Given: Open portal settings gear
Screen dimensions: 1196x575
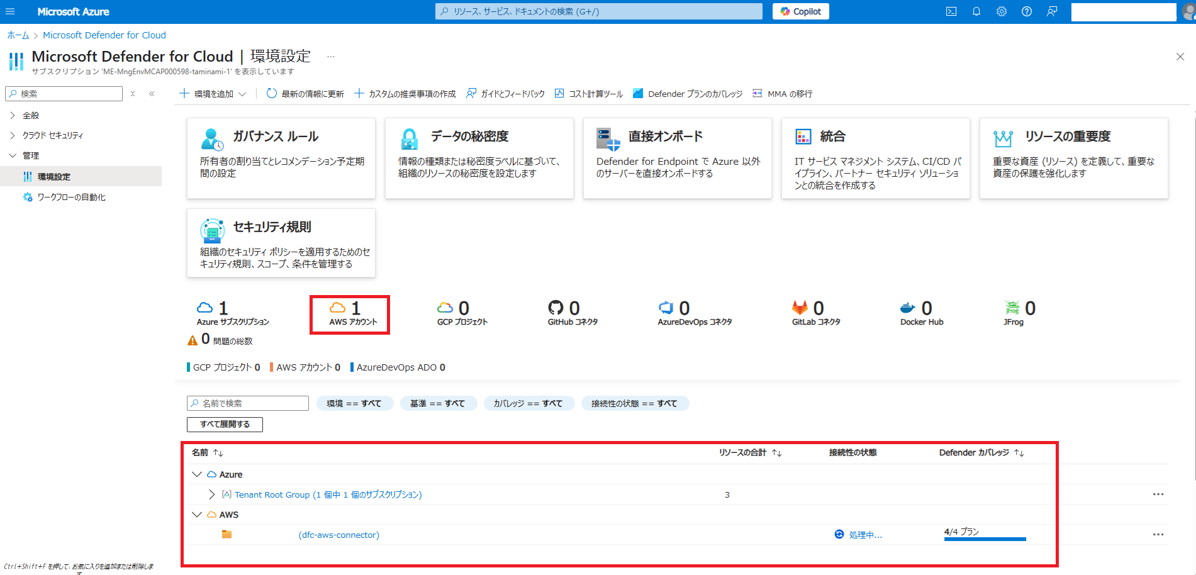Looking at the screenshot, I should pyautogui.click(x=1002, y=11).
